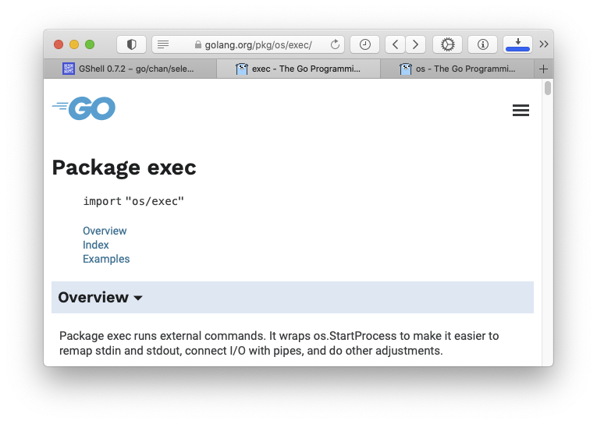Screen dimensions: 597x424
Task: Click the golang.org address field
Action: pos(258,44)
